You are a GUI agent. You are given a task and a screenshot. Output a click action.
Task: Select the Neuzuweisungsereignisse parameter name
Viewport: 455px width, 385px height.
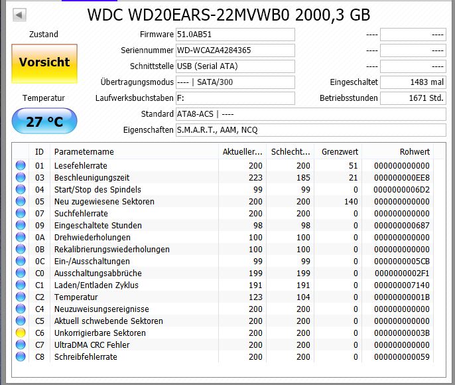101,309
